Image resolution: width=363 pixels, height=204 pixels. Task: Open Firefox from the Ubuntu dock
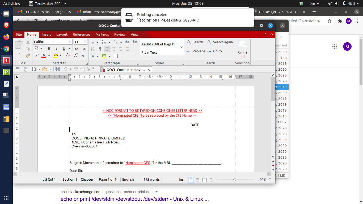pyautogui.click(x=6, y=37)
